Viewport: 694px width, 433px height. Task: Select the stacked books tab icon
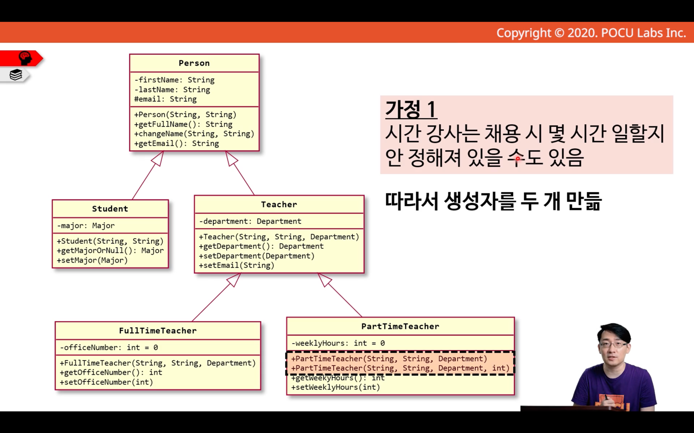16,75
